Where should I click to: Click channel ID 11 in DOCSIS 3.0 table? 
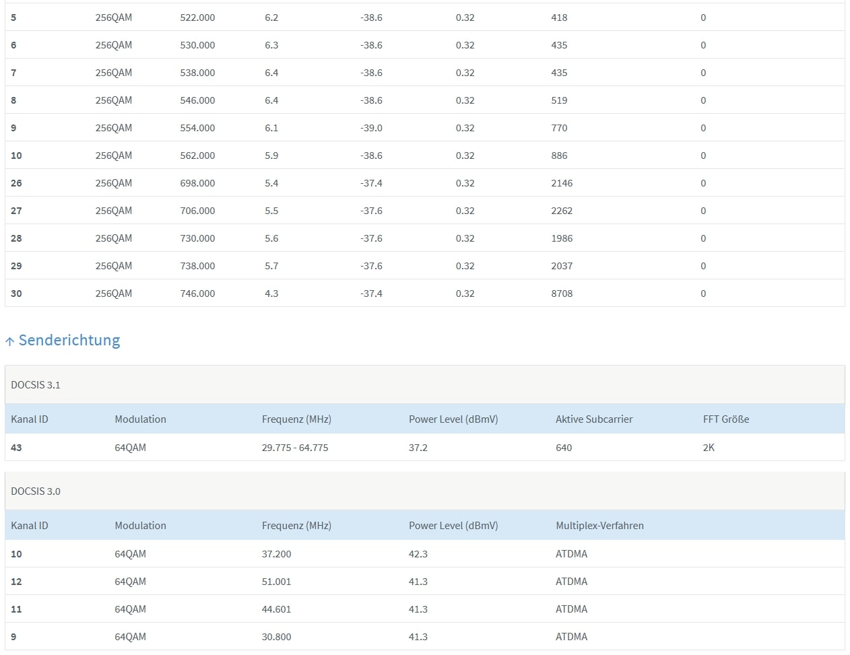[16, 609]
